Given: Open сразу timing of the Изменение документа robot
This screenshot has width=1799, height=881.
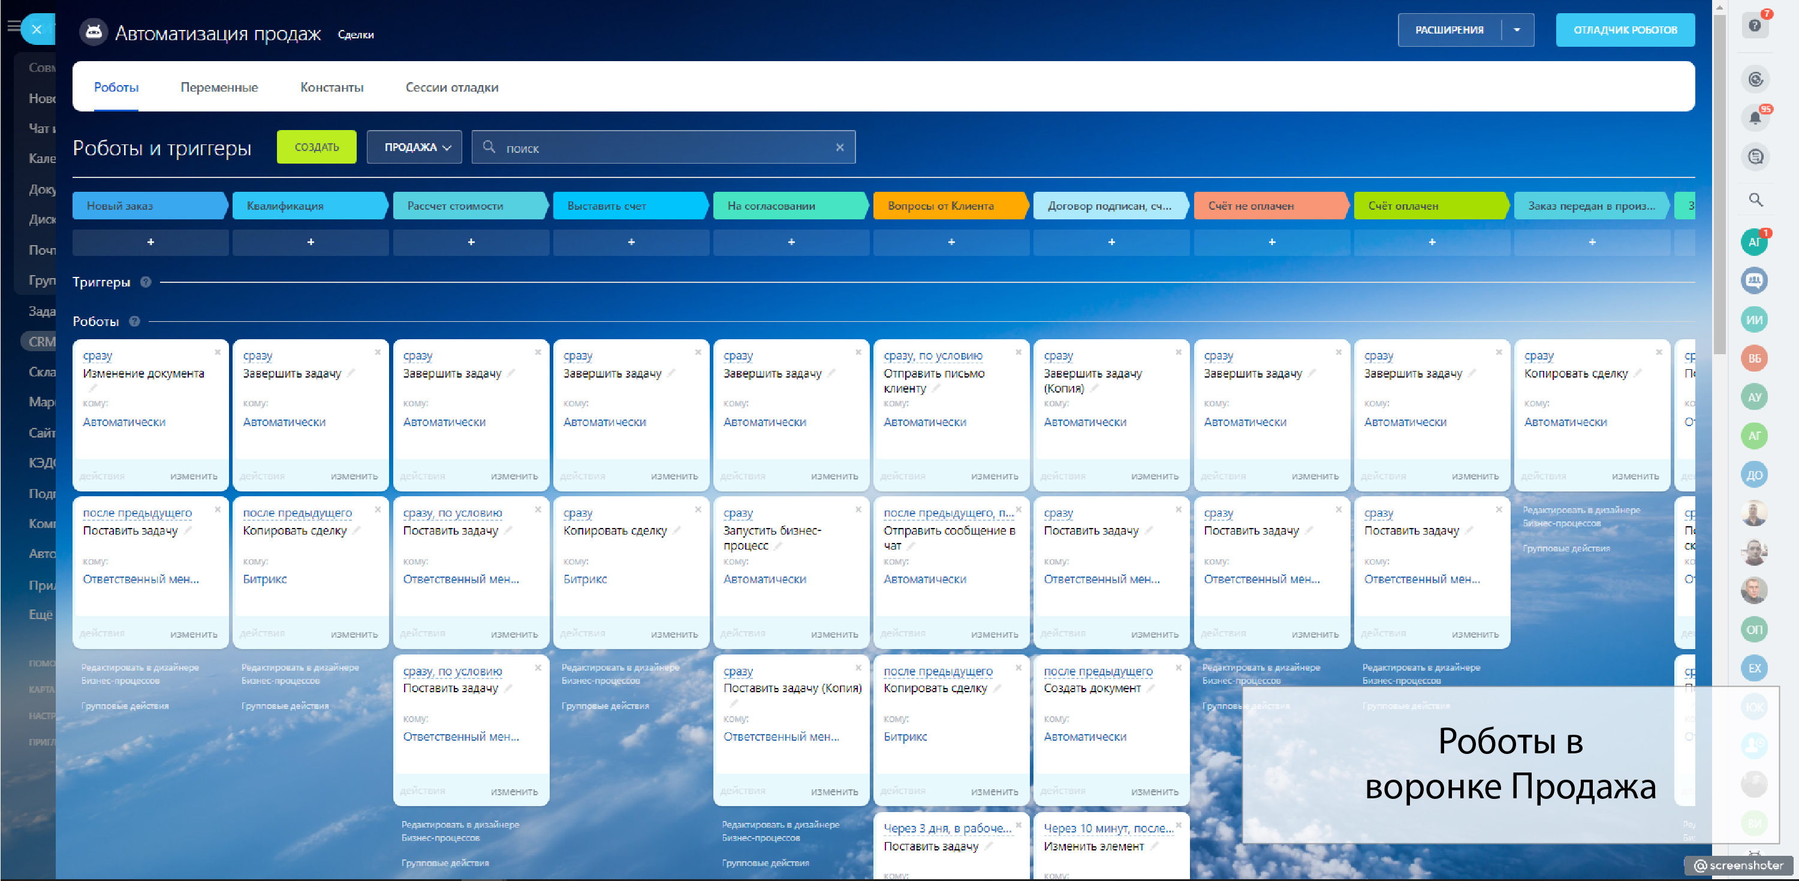Looking at the screenshot, I should pos(97,355).
